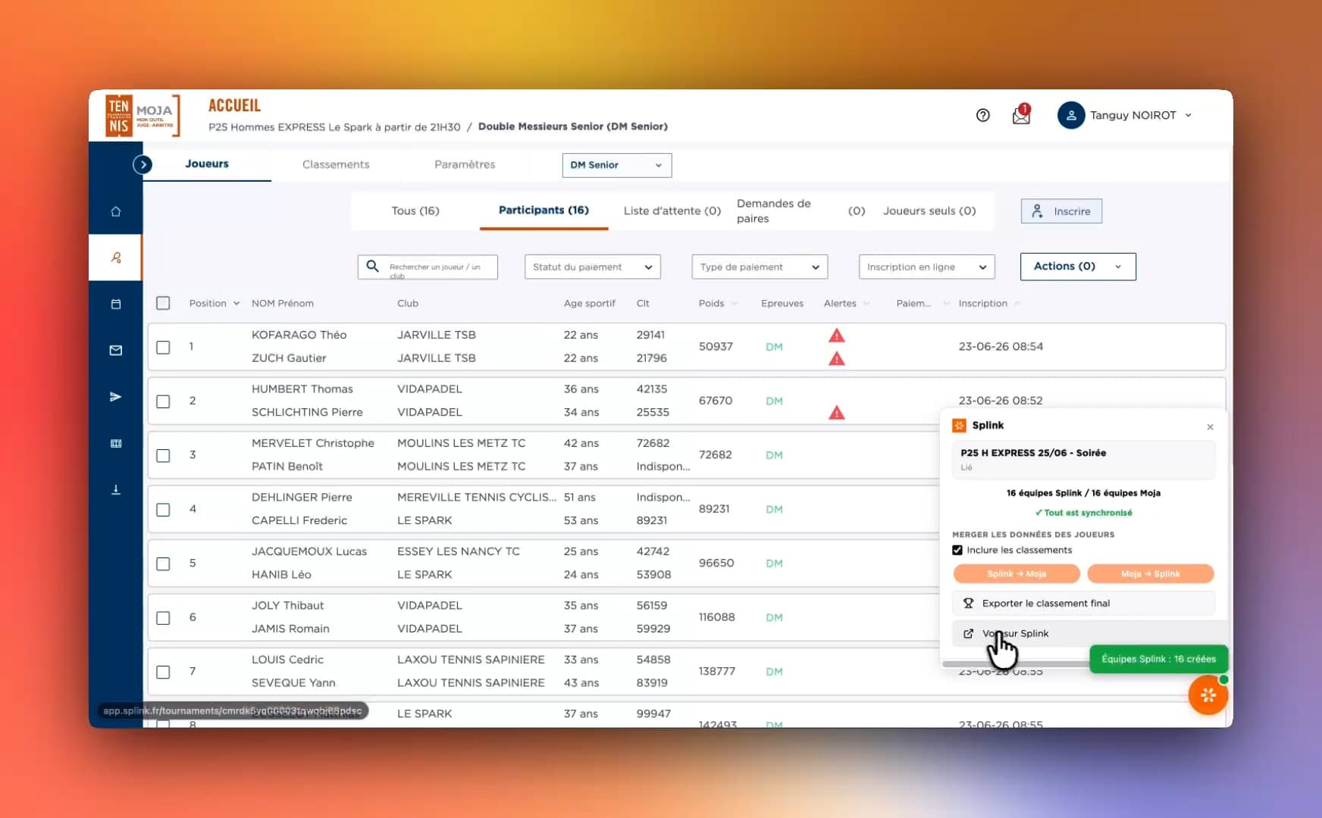Screen dimensions: 1322x818
Task: Open the Inscription en ligne filter
Action: [x=926, y=267]
